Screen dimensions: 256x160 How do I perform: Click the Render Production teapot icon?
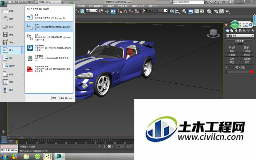click(x=227, y=11)
